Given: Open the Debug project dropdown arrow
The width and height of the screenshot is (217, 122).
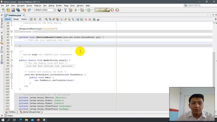Looking at the screenshot, I should click(x=85, y=10).
